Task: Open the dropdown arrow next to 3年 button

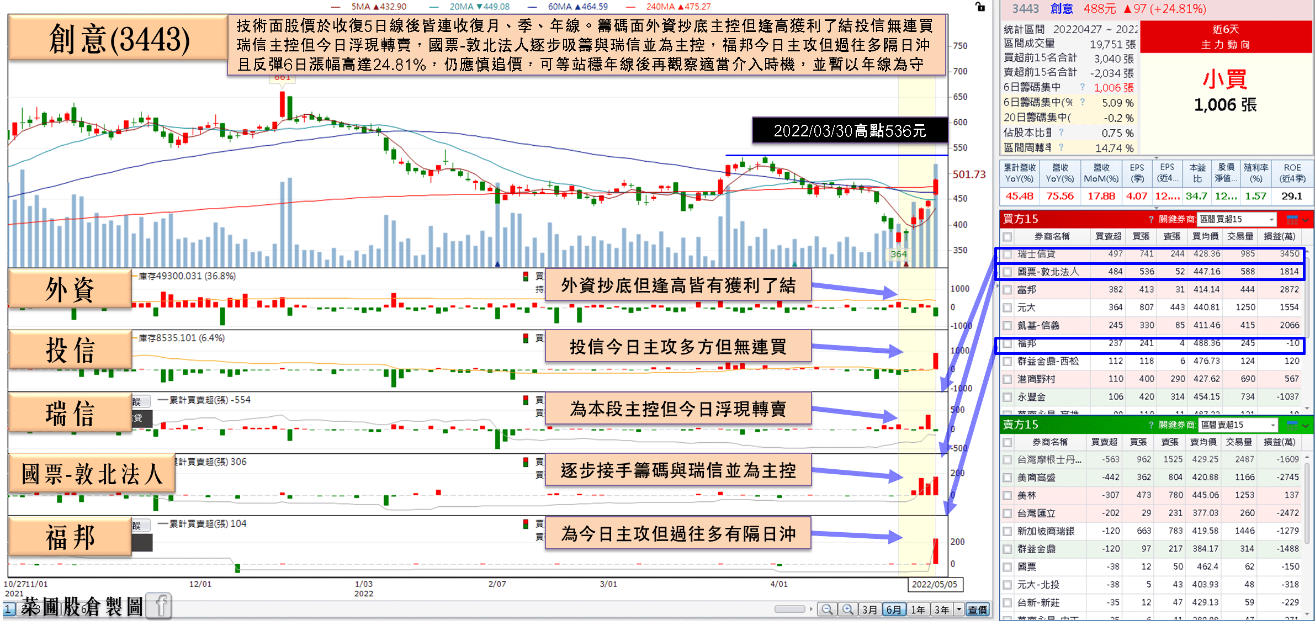Action: point(959,609)
